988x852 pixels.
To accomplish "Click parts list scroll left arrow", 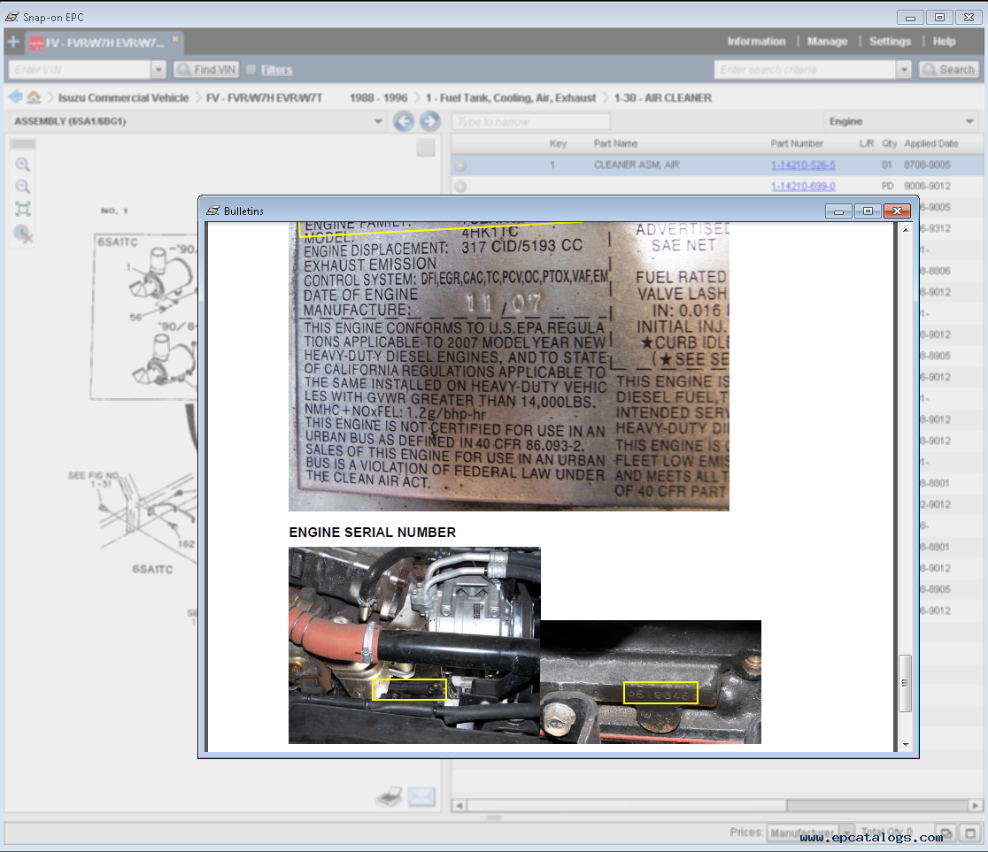I will [459, 805].
